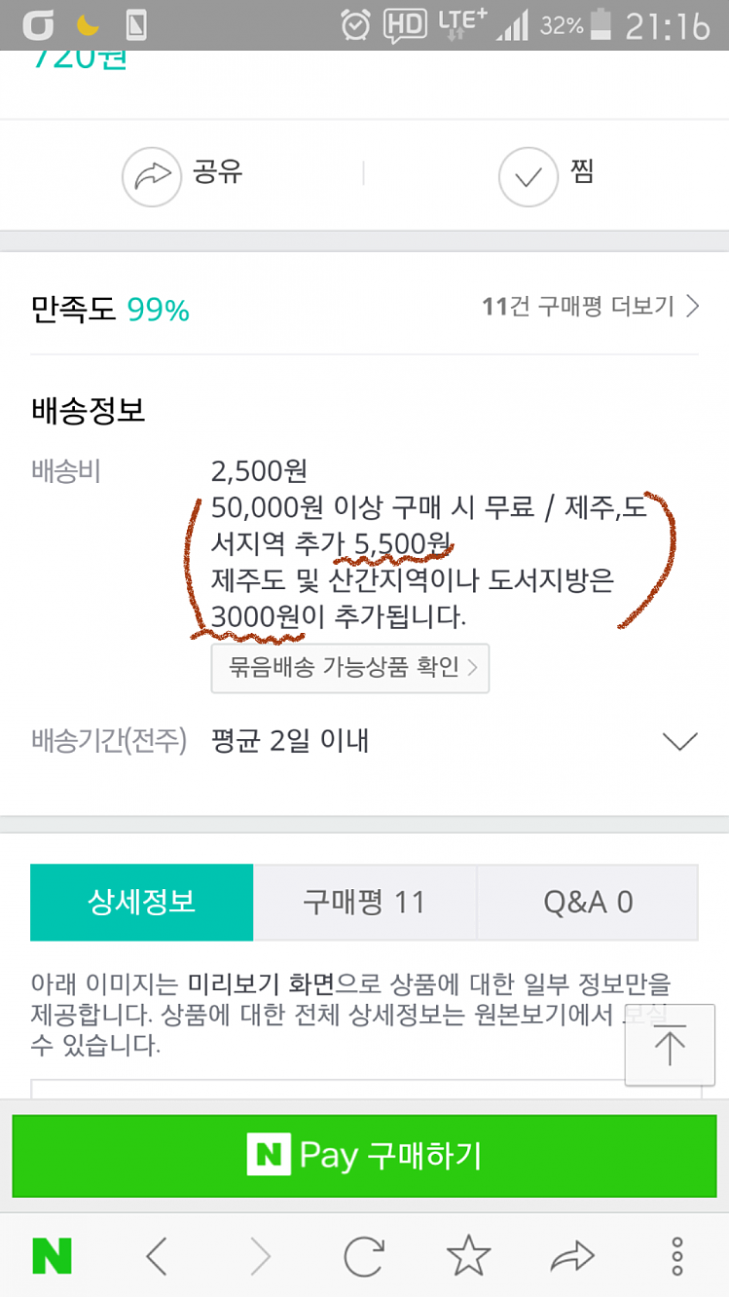Open the three-dot more menu

tap(677, 1256)
